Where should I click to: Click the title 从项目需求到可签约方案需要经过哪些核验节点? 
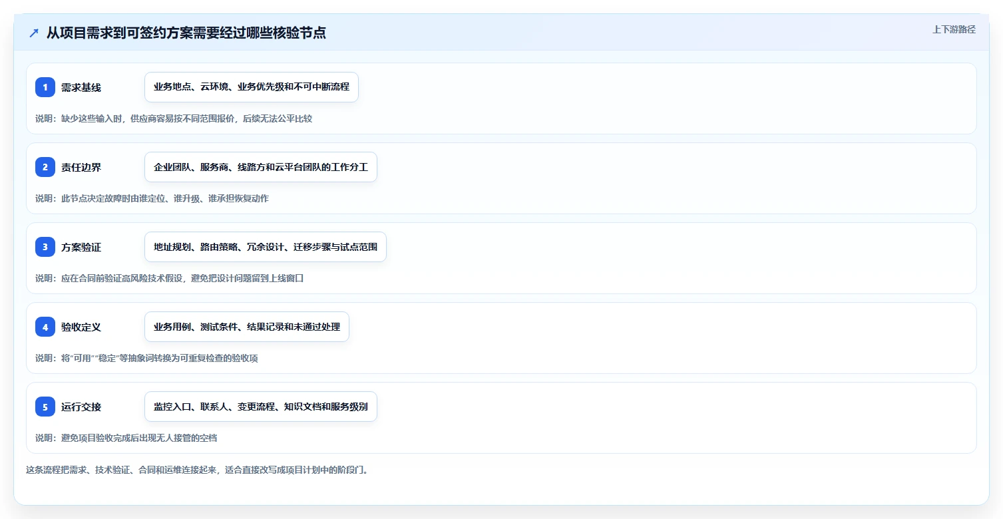[x=186, y=33]
